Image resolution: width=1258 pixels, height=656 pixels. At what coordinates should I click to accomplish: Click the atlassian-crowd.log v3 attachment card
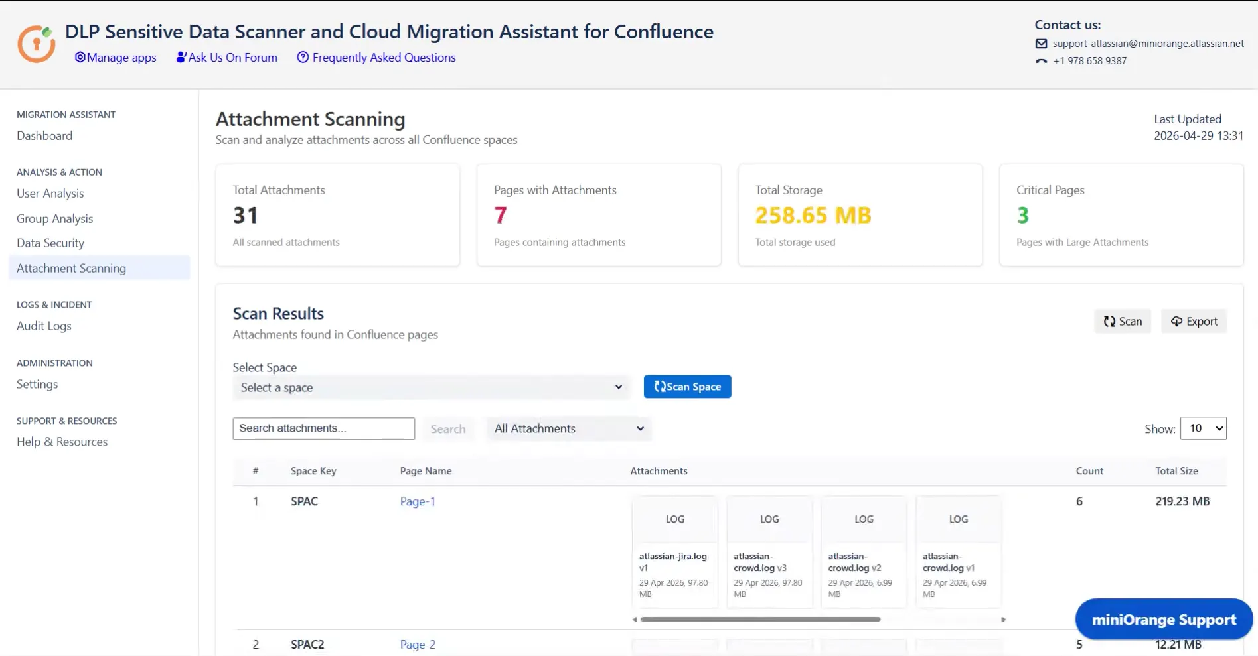tap(769, 552)
